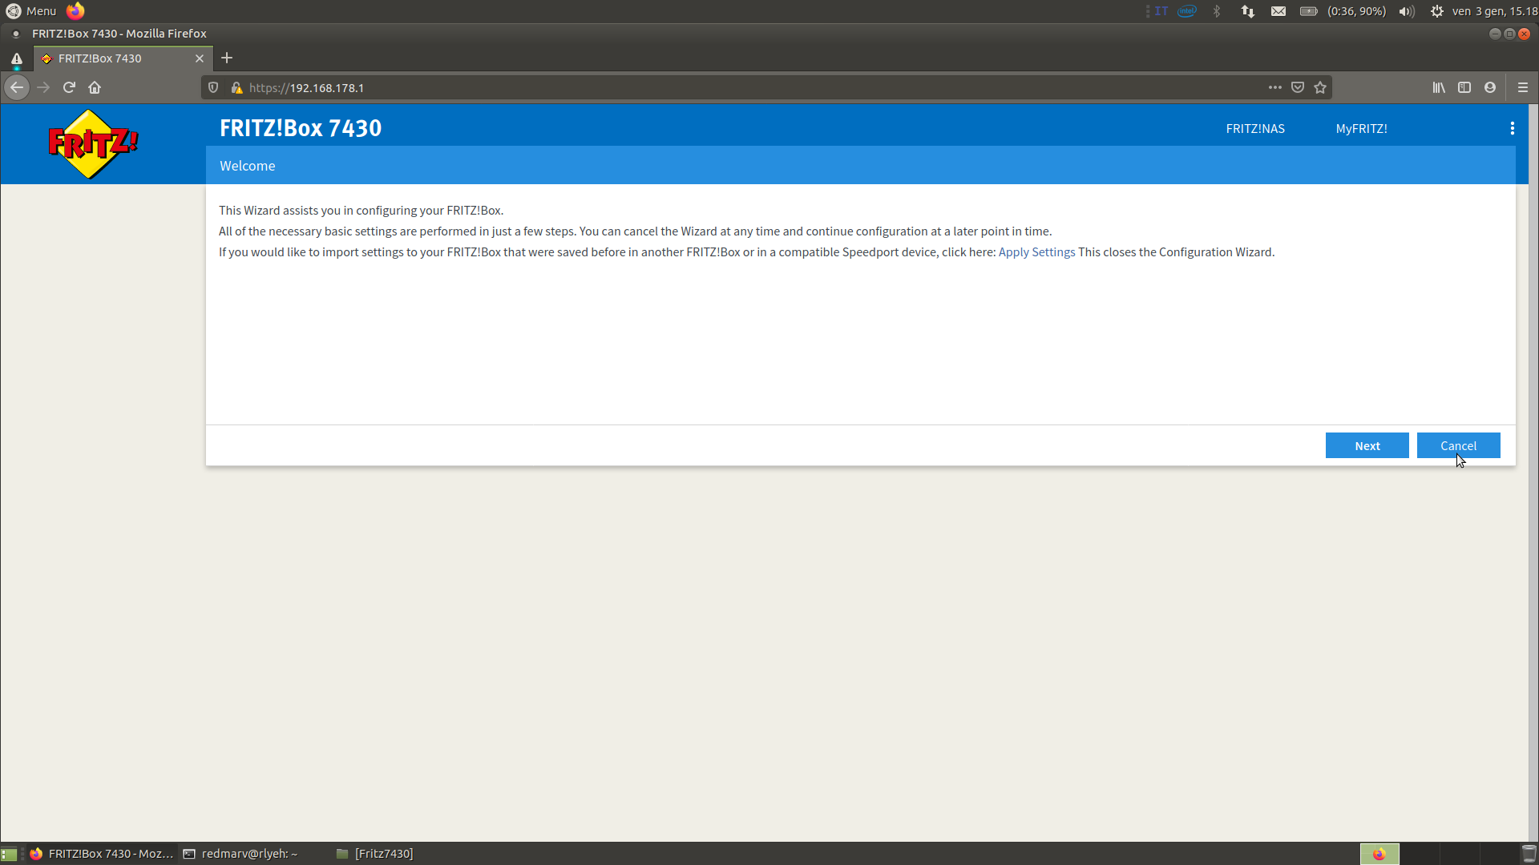The height and width of the screenshot is (865, 1539).
Task: Open the sound volume indicator
Action: click(x=1407, y=11)
